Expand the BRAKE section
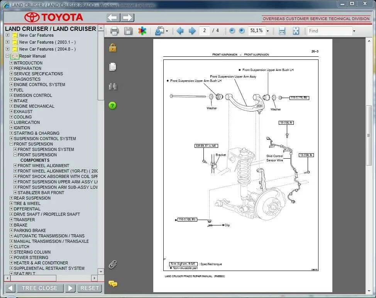The width and height of the screenshot is (376, 298). click(x=11, y=225)
